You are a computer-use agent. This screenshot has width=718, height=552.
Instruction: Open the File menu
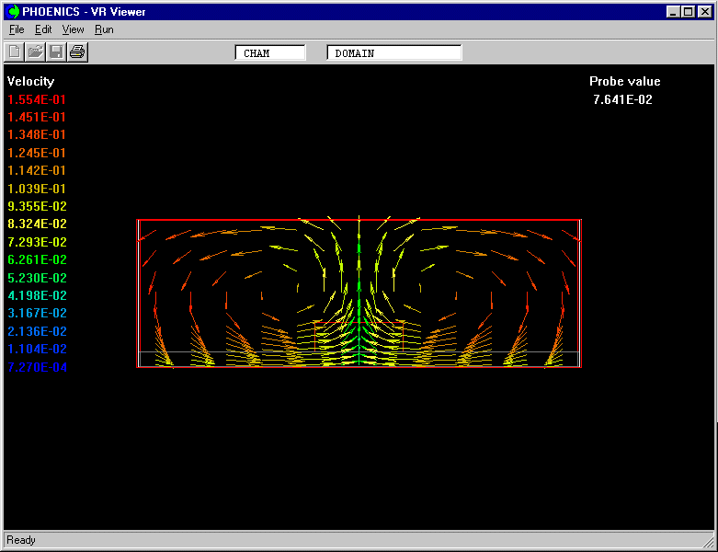(x=17, y=29)
